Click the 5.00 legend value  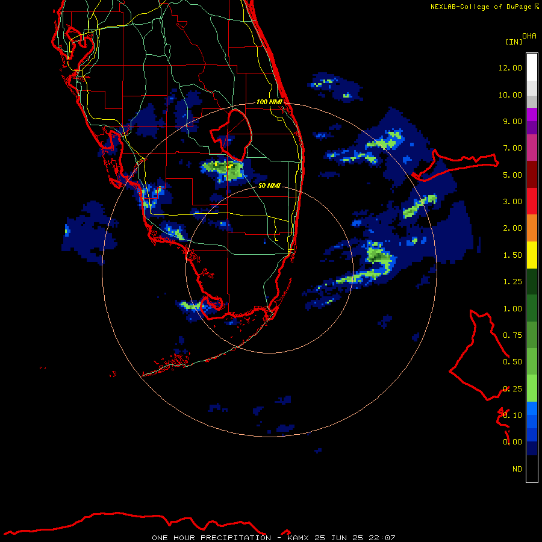(x=512, y=175)
